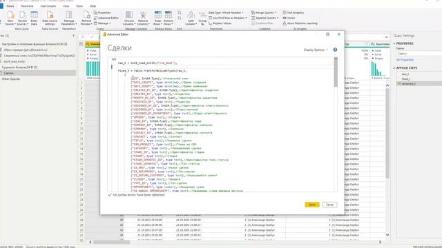
Task: Click Done in the Advanced Editor
Action: (x=312, y=205)
